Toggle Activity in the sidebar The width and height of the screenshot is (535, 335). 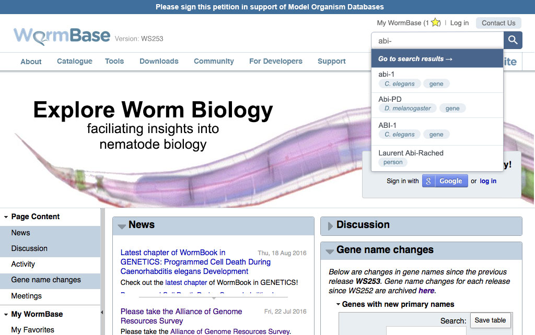pyautogui.click(x=23, y=264)
